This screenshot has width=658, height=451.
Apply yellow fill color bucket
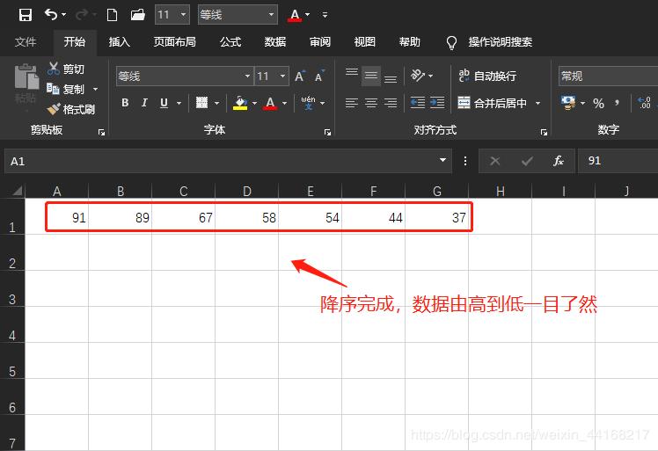(240, 103)
